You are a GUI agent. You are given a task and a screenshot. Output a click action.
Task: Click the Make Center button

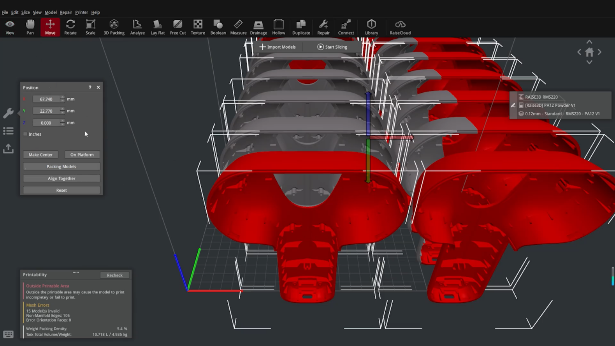[x=40, y=155]
